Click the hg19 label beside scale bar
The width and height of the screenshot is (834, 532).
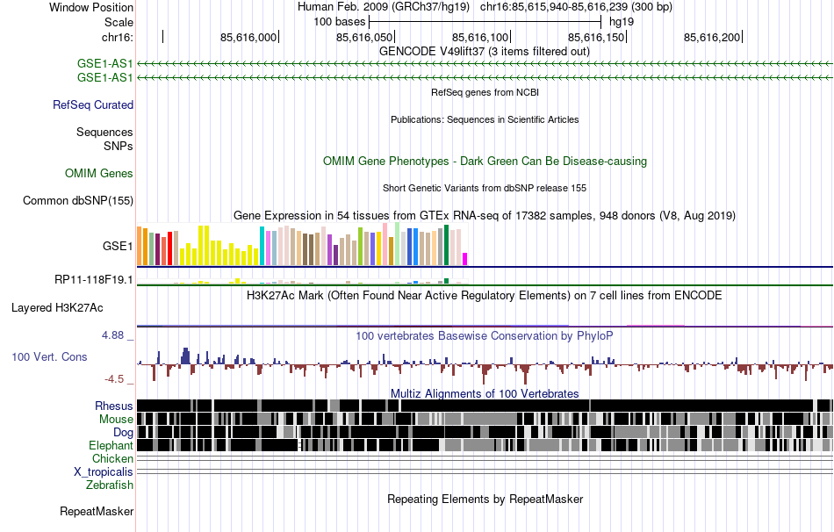coord(622,22)
